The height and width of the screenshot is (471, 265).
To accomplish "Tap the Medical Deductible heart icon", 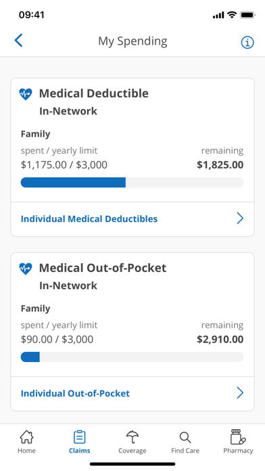I will 26,94.
